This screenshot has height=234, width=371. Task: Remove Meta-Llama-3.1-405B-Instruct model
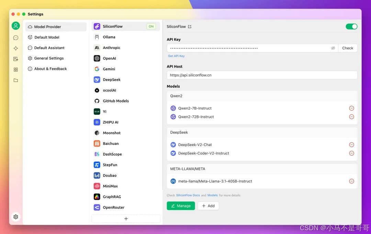352,181
